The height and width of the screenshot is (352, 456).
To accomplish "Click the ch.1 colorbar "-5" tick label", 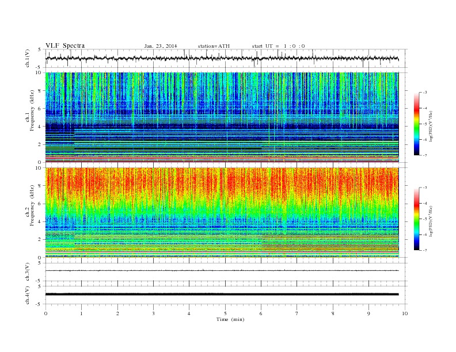I will [425, 124].
